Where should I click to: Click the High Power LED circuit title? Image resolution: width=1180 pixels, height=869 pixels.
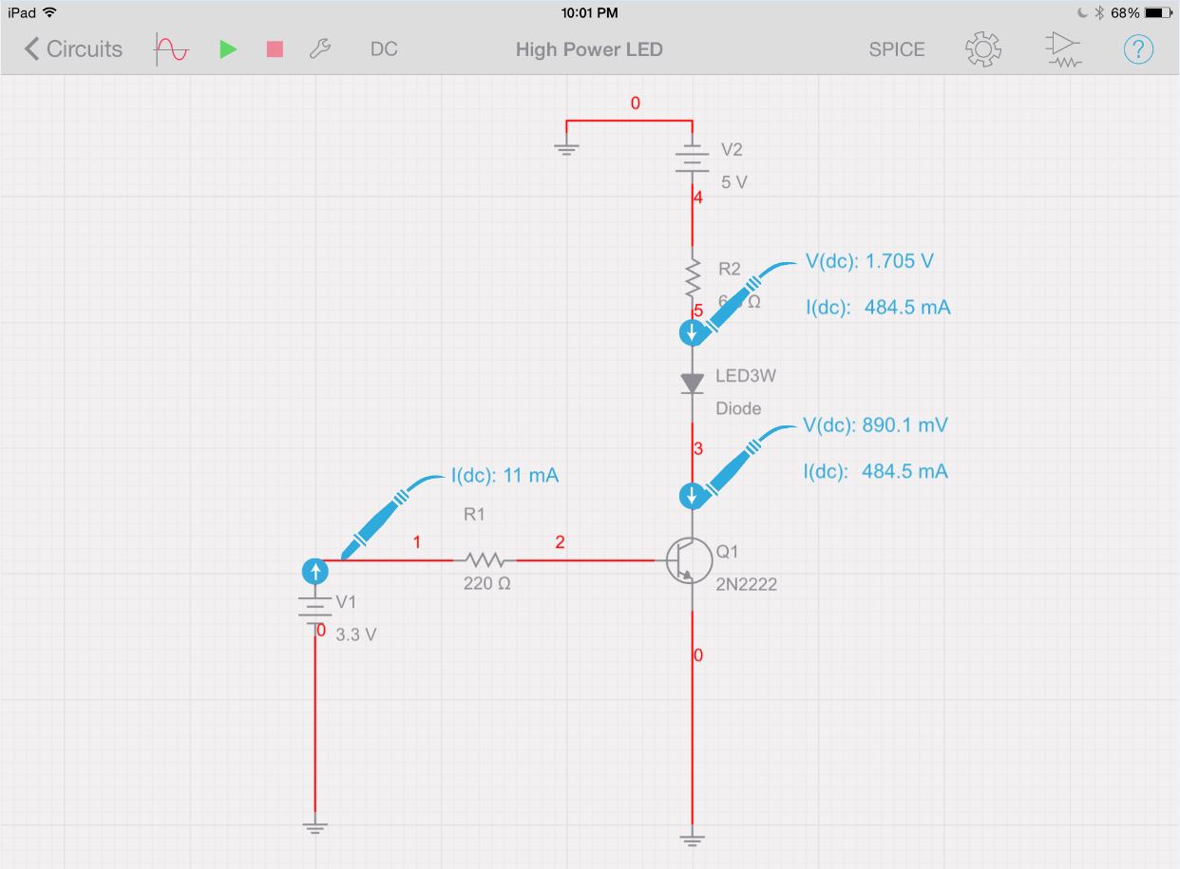(589, 48)
